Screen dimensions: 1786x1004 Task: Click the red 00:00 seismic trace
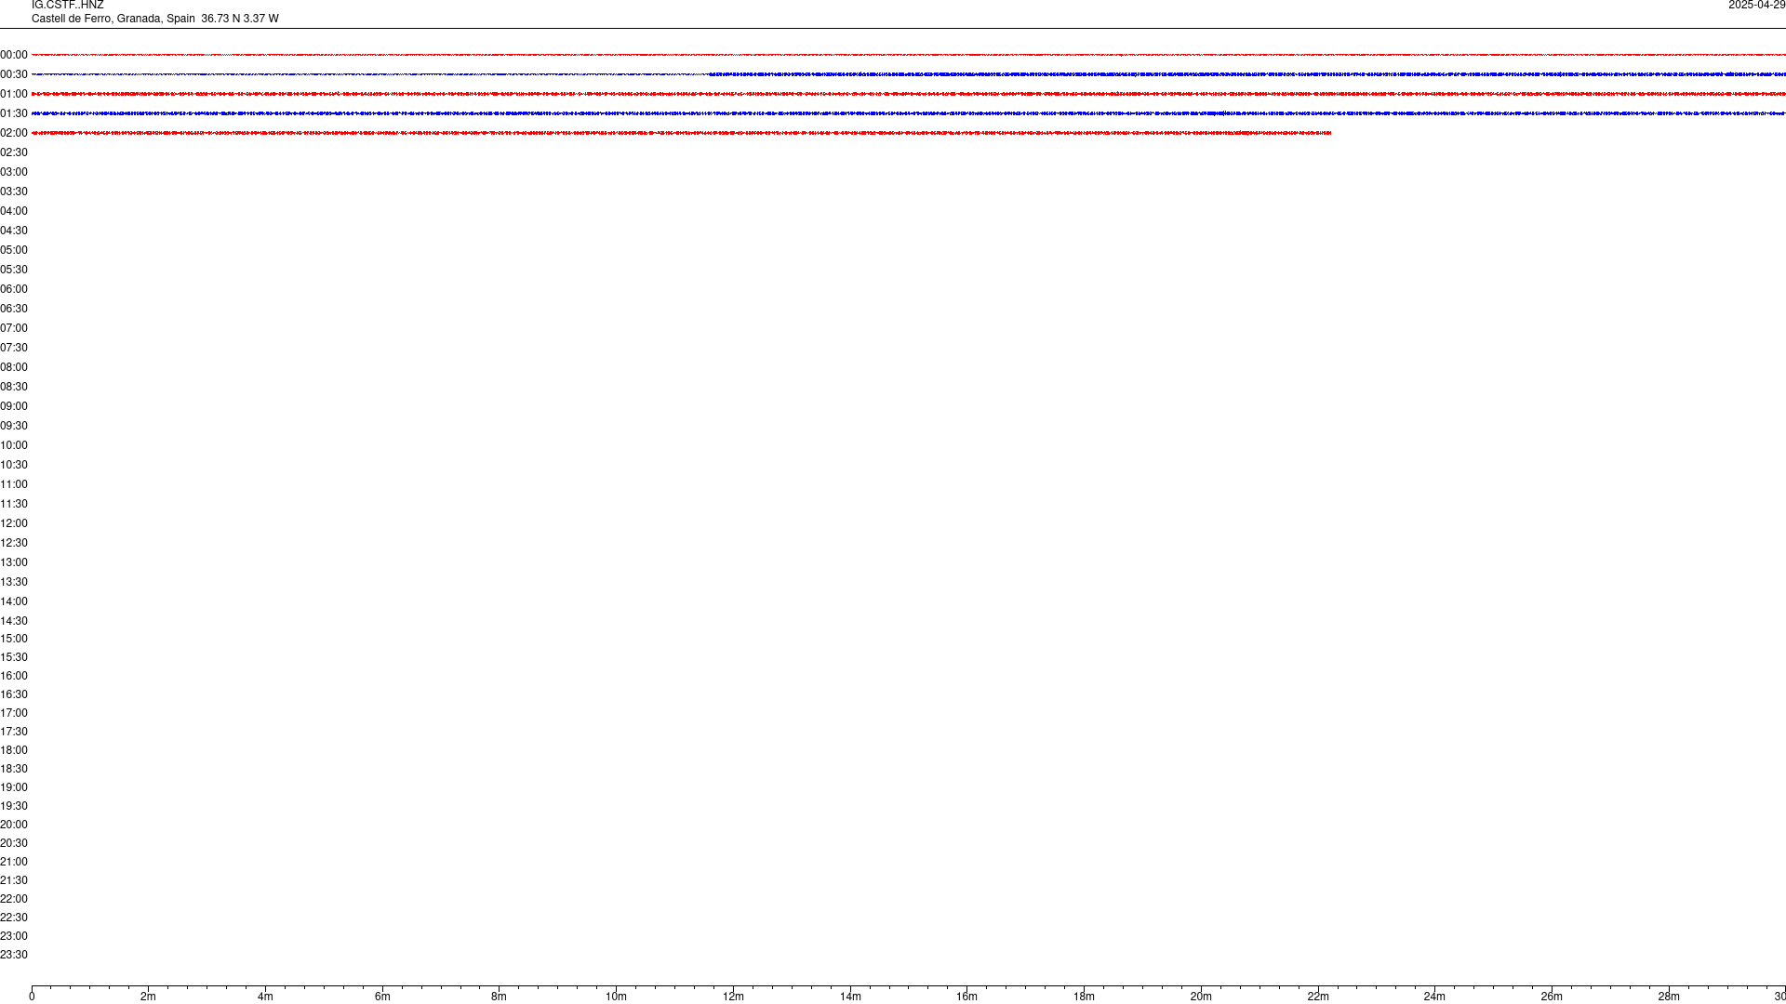909,55
